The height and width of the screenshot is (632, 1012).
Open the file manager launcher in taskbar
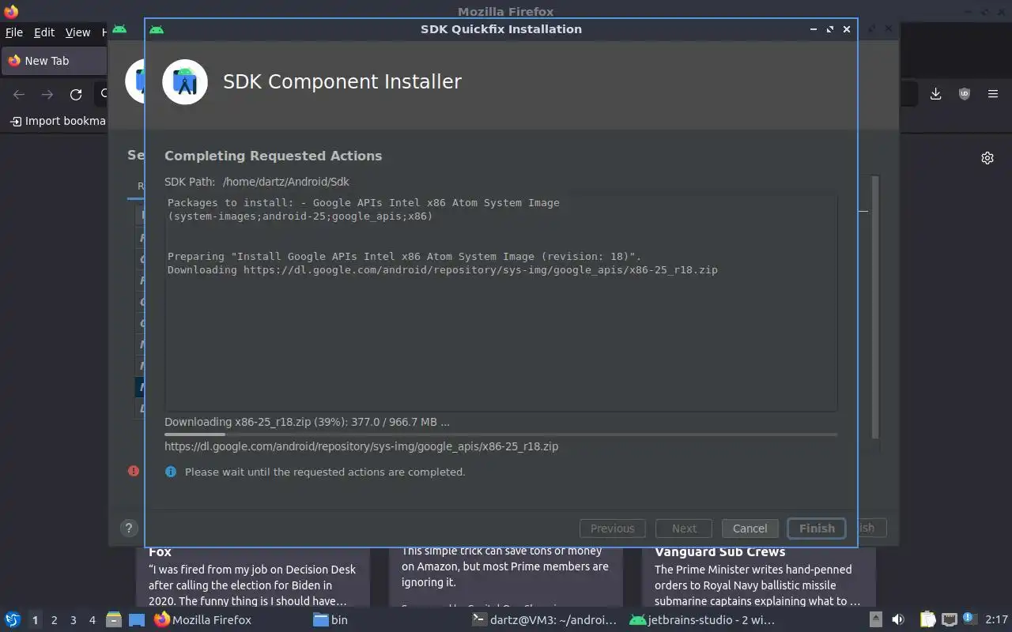[114, 620]
